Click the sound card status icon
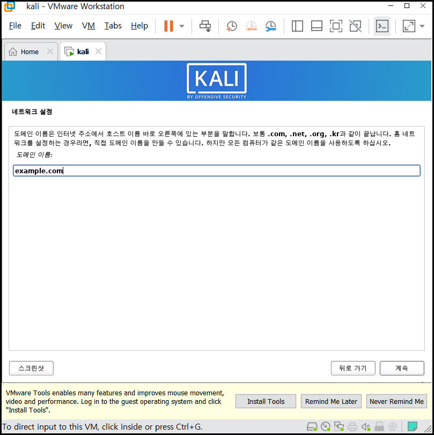The image size is (434, 435). click(x=366, y=426)
